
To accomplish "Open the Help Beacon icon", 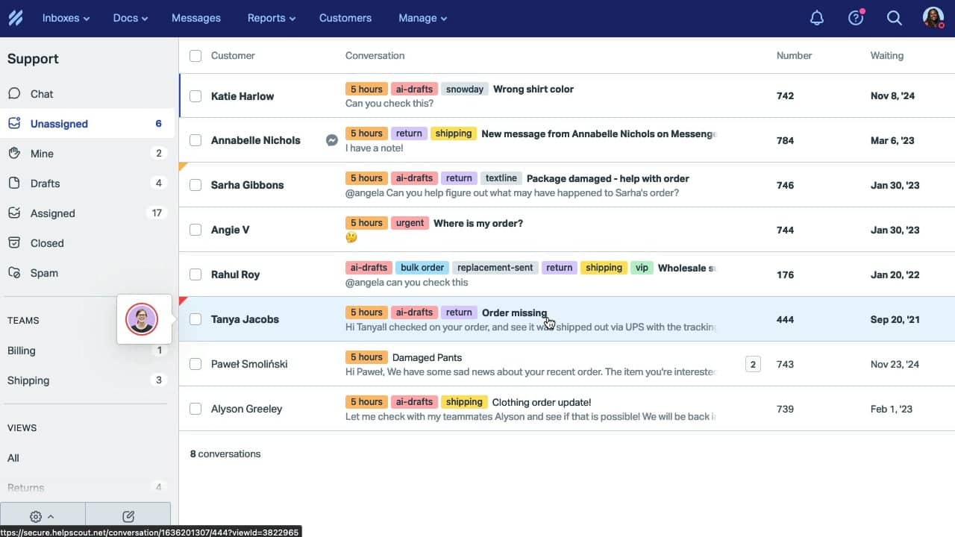I will tap(855, 17).
